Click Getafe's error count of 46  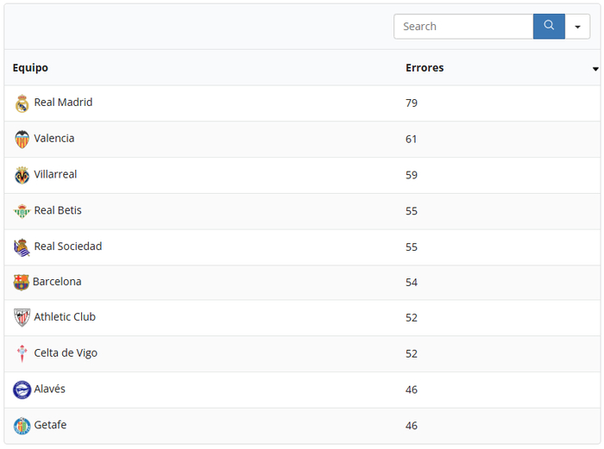pos(412,426)
